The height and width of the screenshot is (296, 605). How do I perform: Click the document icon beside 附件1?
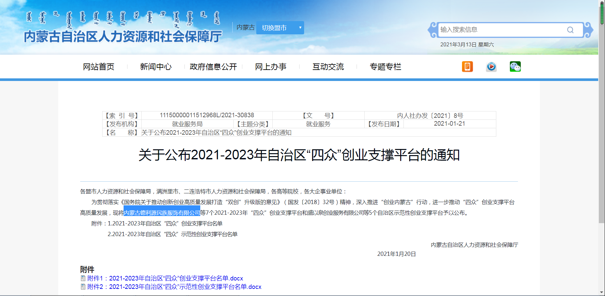point(83,278)
